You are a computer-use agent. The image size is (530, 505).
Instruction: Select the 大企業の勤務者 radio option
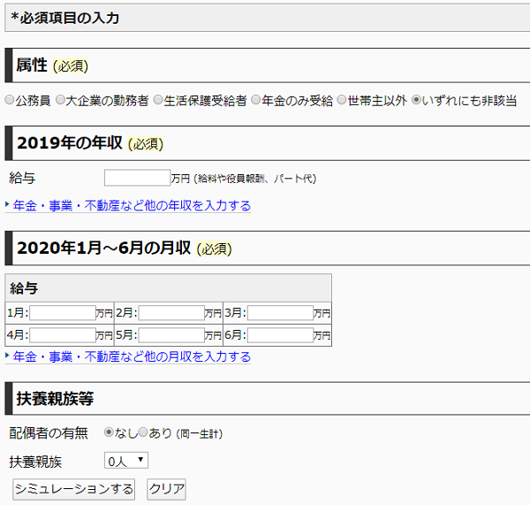click(x=60, y=100)
